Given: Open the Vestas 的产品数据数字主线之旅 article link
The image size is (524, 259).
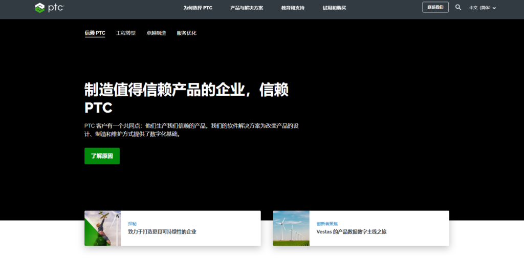Looking at the screenshot, I should [352, 232].
